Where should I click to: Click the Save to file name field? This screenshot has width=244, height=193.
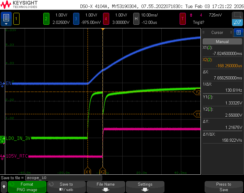pyautogui.click(x=64, y=178)
